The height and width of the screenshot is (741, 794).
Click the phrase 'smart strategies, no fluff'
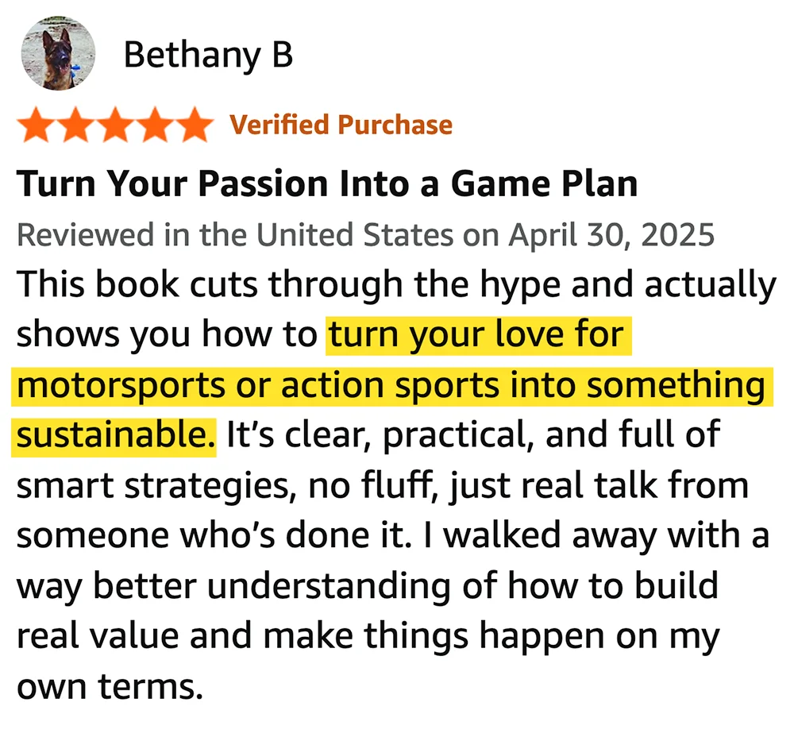[225, 486]
